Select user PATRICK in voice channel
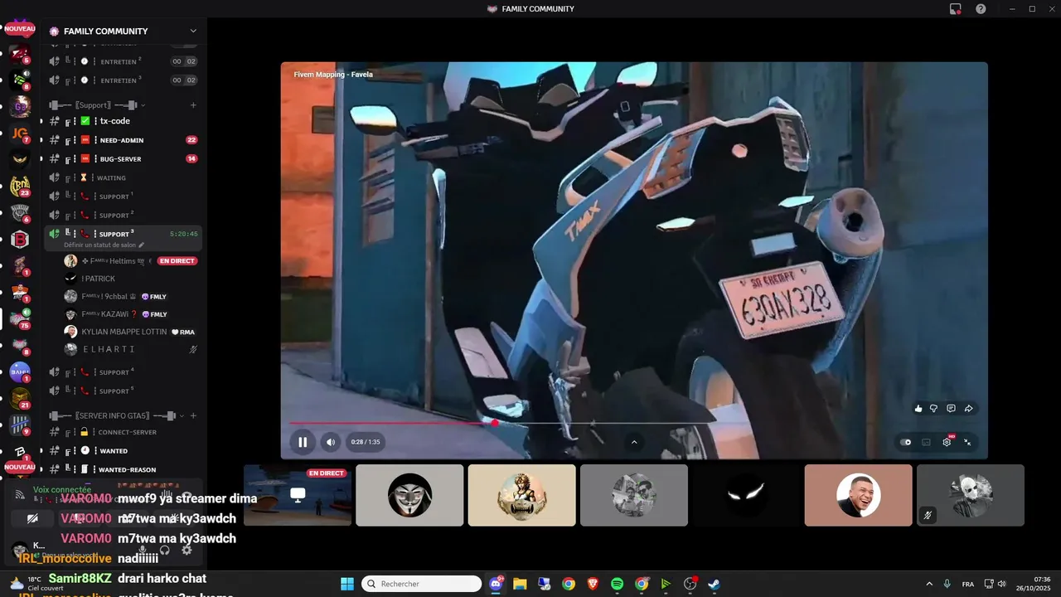 131,279
